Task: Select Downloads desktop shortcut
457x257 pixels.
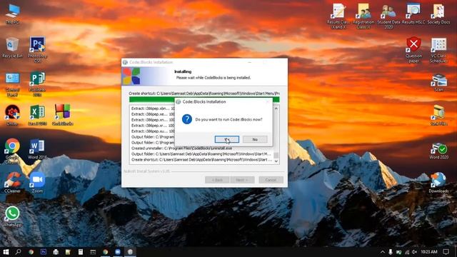Action: (438, 183)
